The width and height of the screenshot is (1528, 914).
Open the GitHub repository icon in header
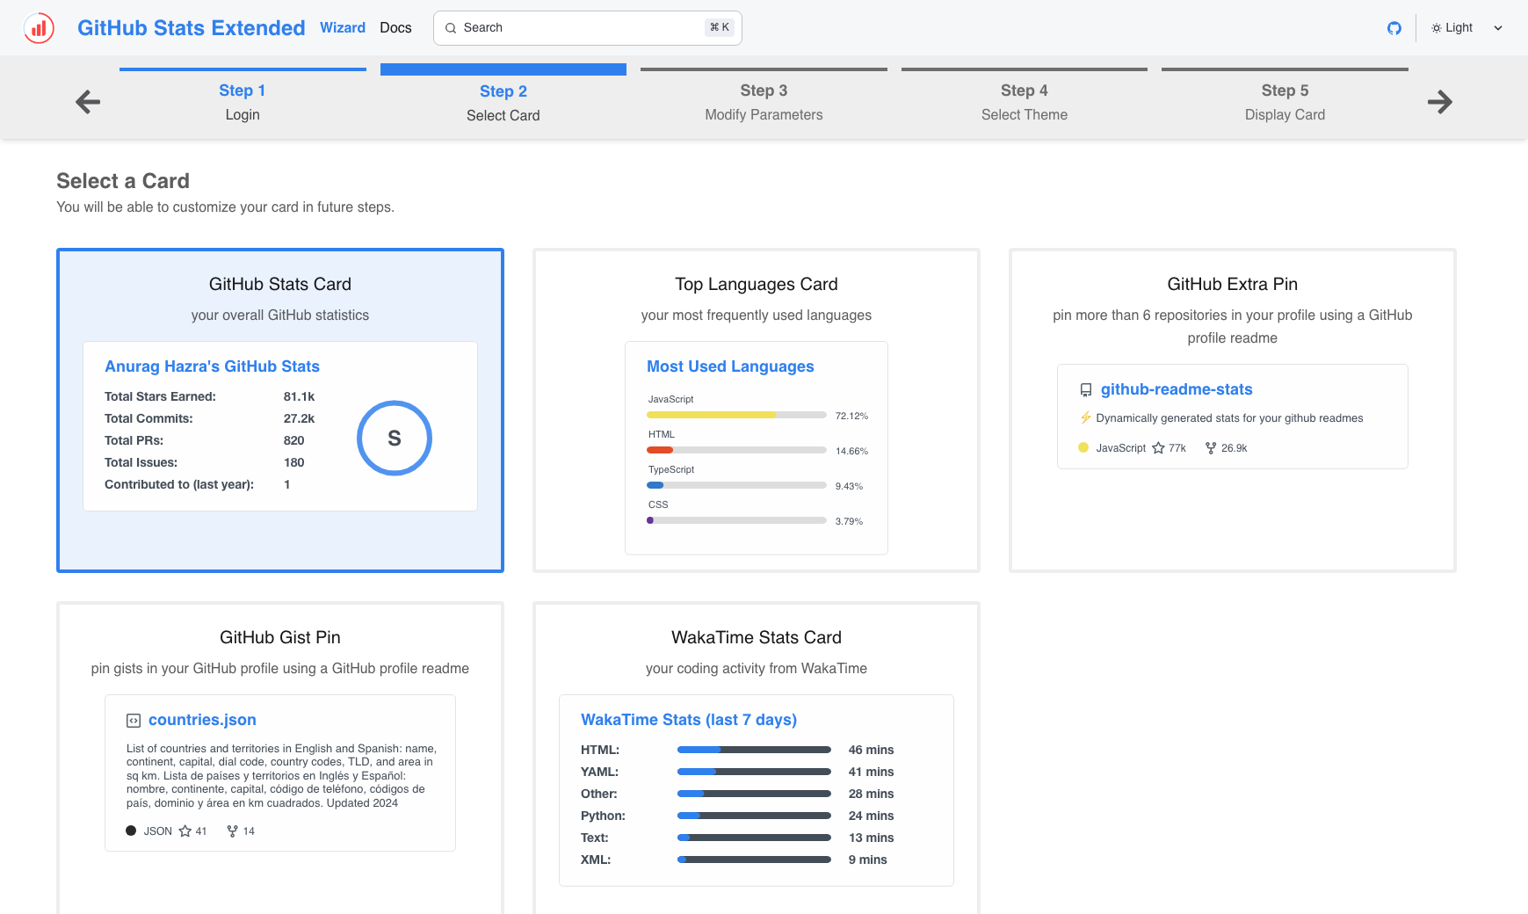1394,28
